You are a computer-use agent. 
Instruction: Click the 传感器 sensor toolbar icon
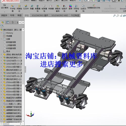click(x=51, y=7)
